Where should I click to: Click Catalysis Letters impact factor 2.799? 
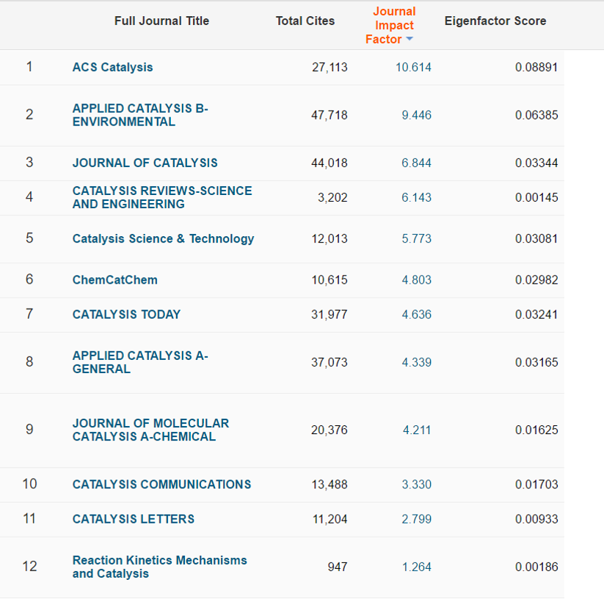pos(416,519)
